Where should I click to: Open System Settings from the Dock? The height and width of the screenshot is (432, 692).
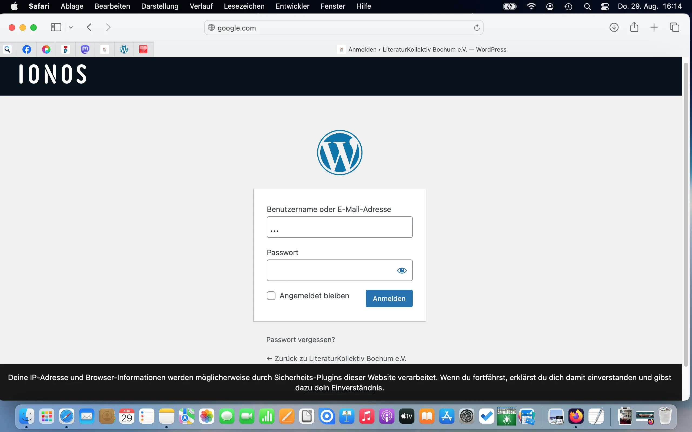point(467,416)
